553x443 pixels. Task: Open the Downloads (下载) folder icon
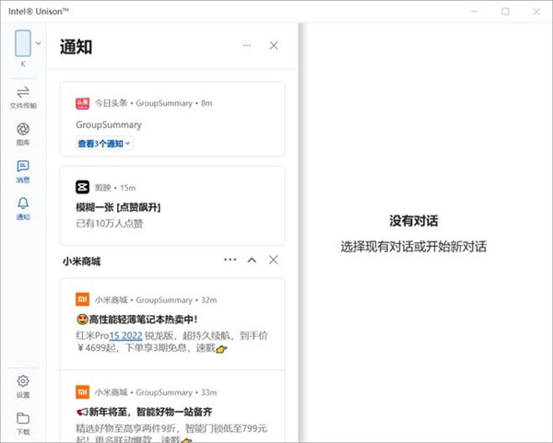click(23, 422)
